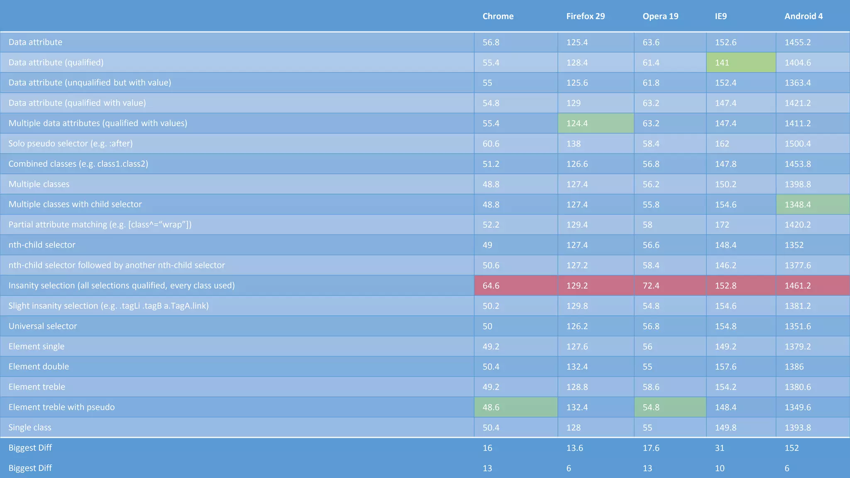Click green cell showing 124.4
This screenshot has height=478, width=850.
596,123
